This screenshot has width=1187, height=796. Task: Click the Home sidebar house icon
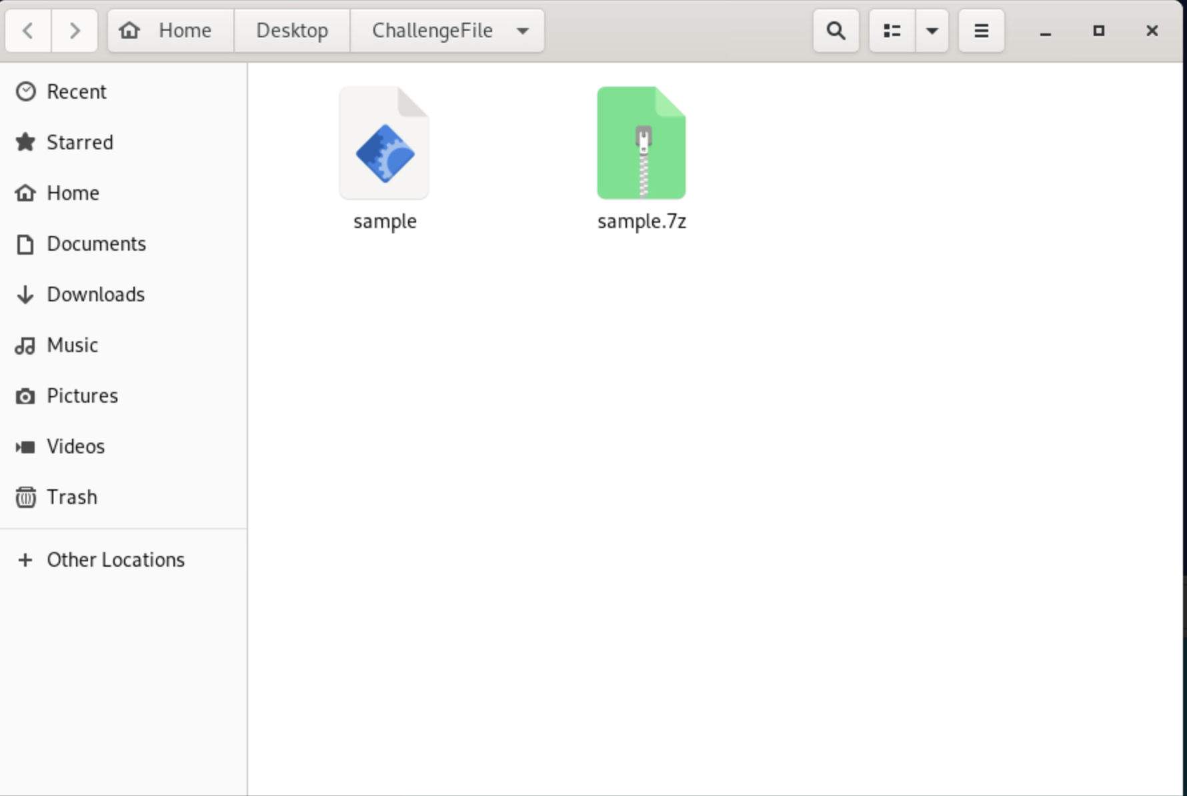point(25,193)
